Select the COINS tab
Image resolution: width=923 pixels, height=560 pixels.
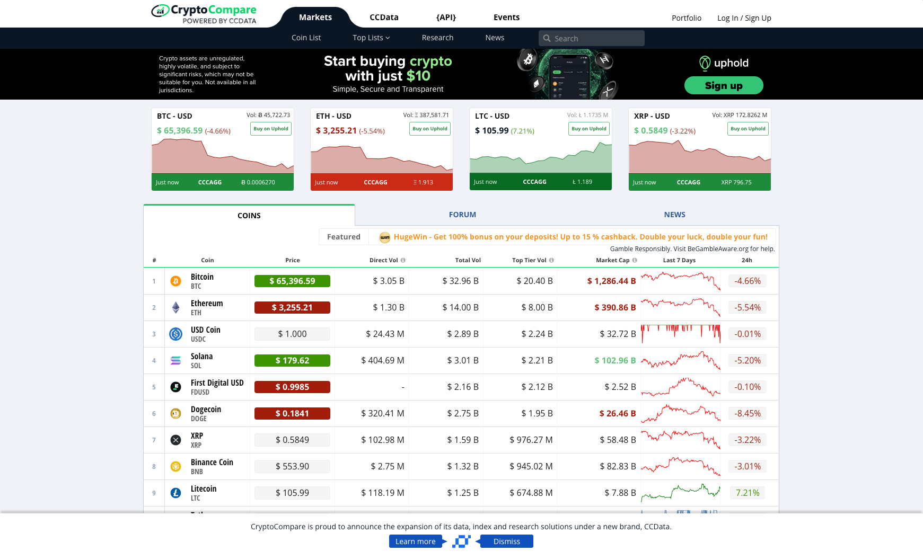249,215
